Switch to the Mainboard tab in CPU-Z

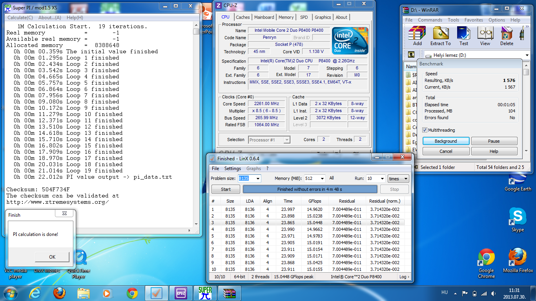[x=264, y=17]
